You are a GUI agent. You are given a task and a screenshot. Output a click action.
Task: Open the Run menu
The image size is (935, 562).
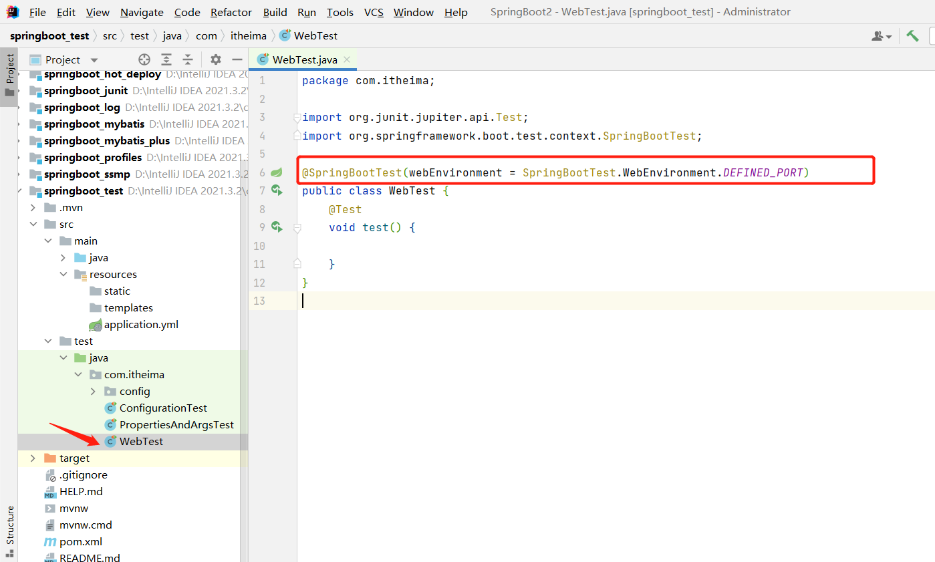307,12
